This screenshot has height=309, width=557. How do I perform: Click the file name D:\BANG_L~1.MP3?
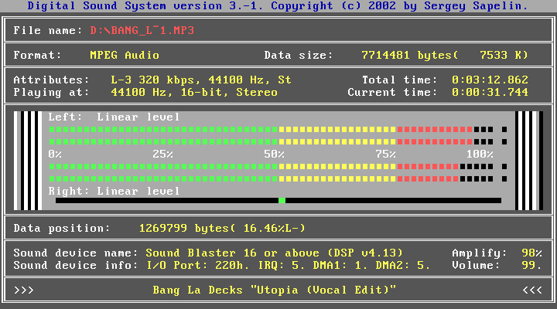click(x=142, y=30)
